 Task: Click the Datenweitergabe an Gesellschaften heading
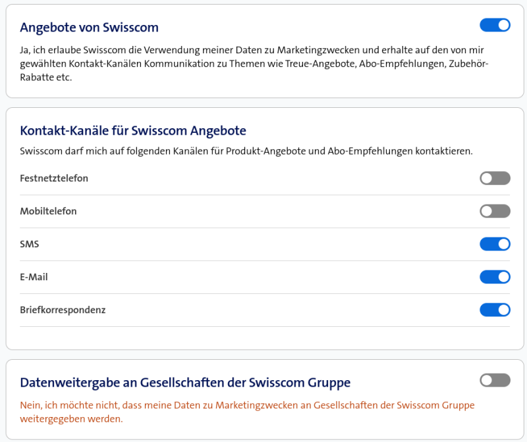(x=185, y=382)
